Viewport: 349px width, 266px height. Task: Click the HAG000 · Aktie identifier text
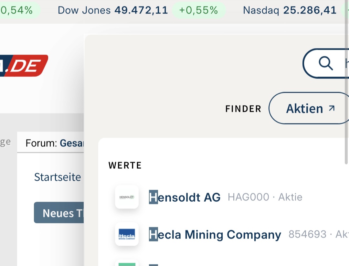click(x=265, y=197)
